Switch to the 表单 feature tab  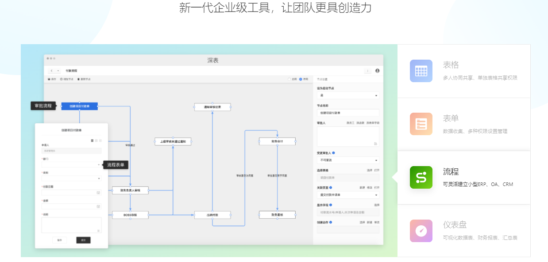(x=464, y=125)
